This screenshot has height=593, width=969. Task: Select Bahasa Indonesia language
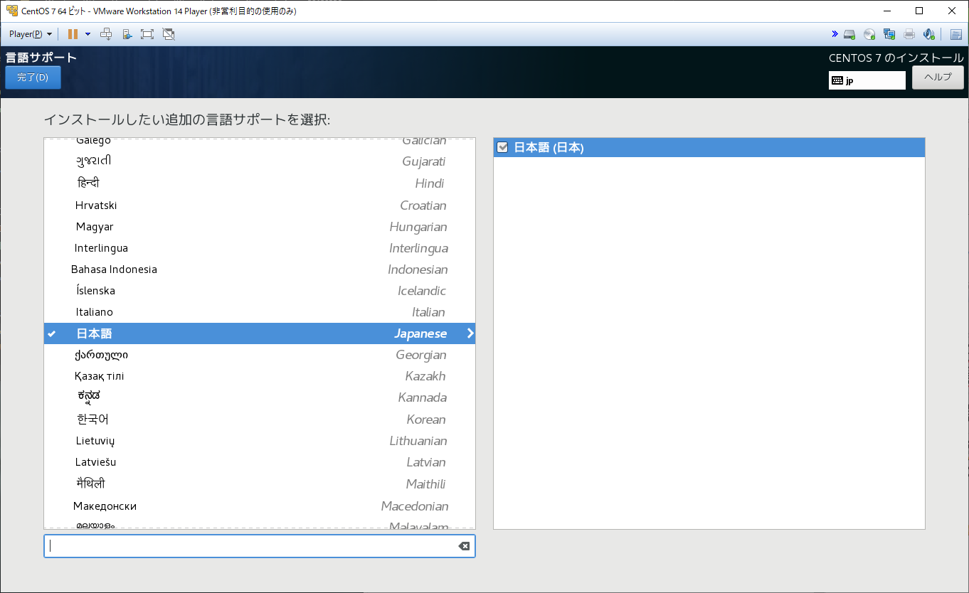click(x=260, y=269)
